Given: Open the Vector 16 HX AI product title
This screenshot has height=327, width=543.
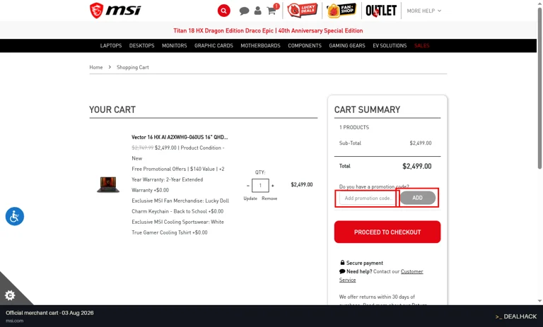Looking at the screenshot, I should pos(180,137).
